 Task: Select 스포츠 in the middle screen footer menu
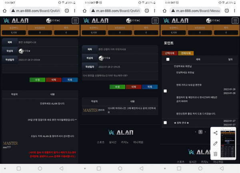101,142
